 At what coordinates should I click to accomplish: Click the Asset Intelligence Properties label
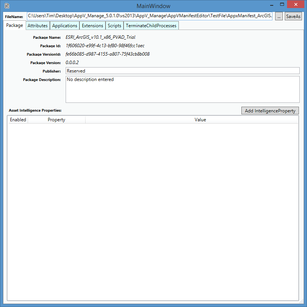pyautogui.click(x=35, y=111)
